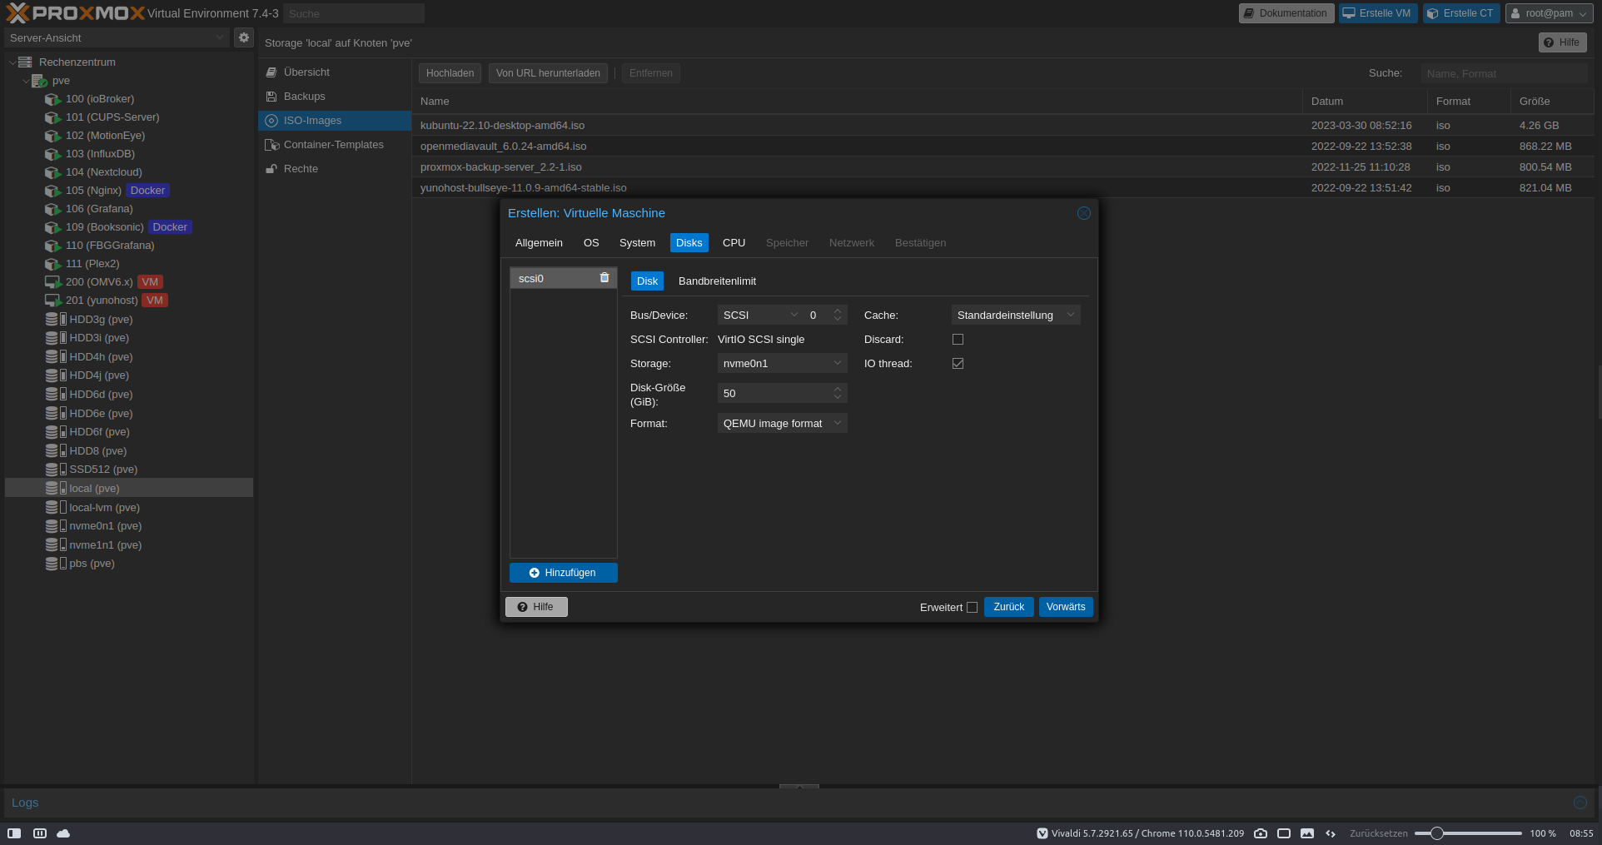Screen dimensions: 1602x845
Task: Click the Disk-Größe input field
Action: click(774, 393)
